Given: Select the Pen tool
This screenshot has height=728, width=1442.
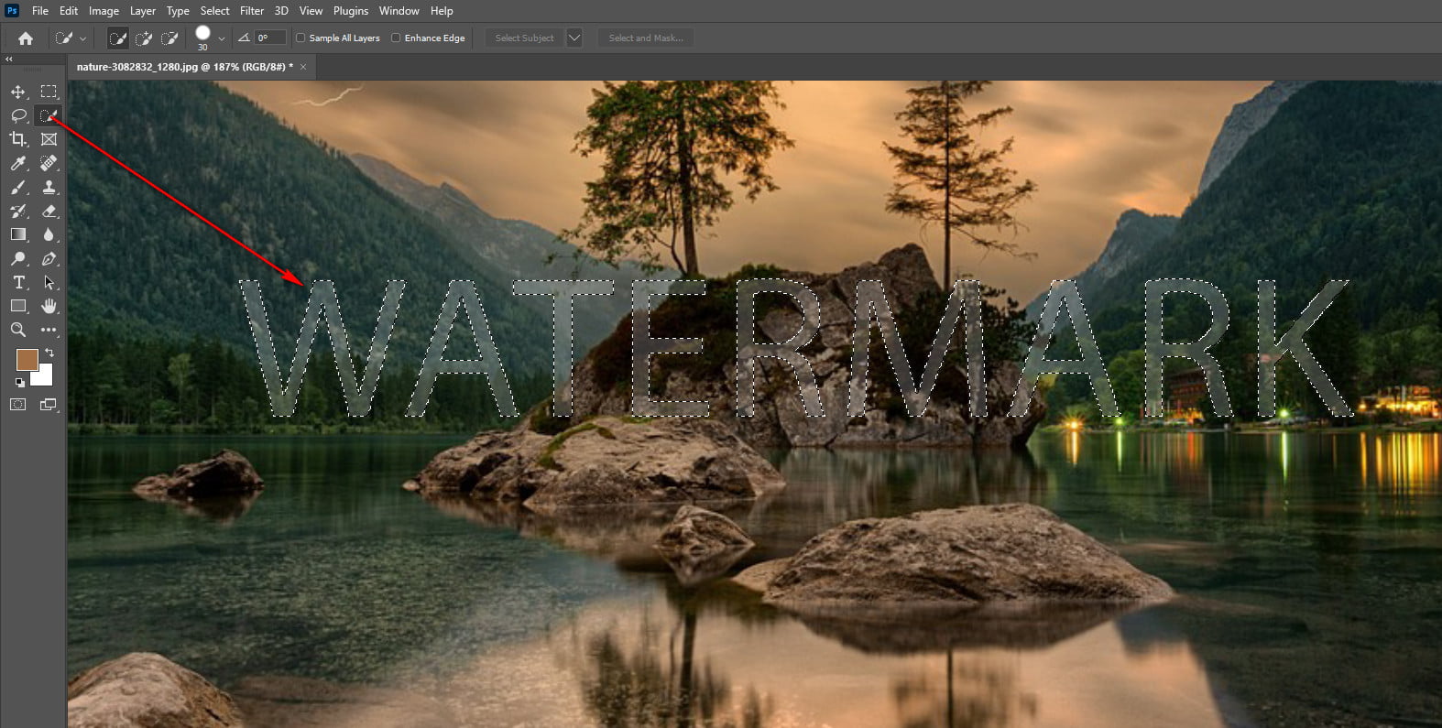Looking at the screenshot, I should pyautogui.click(x=49, y=258).
